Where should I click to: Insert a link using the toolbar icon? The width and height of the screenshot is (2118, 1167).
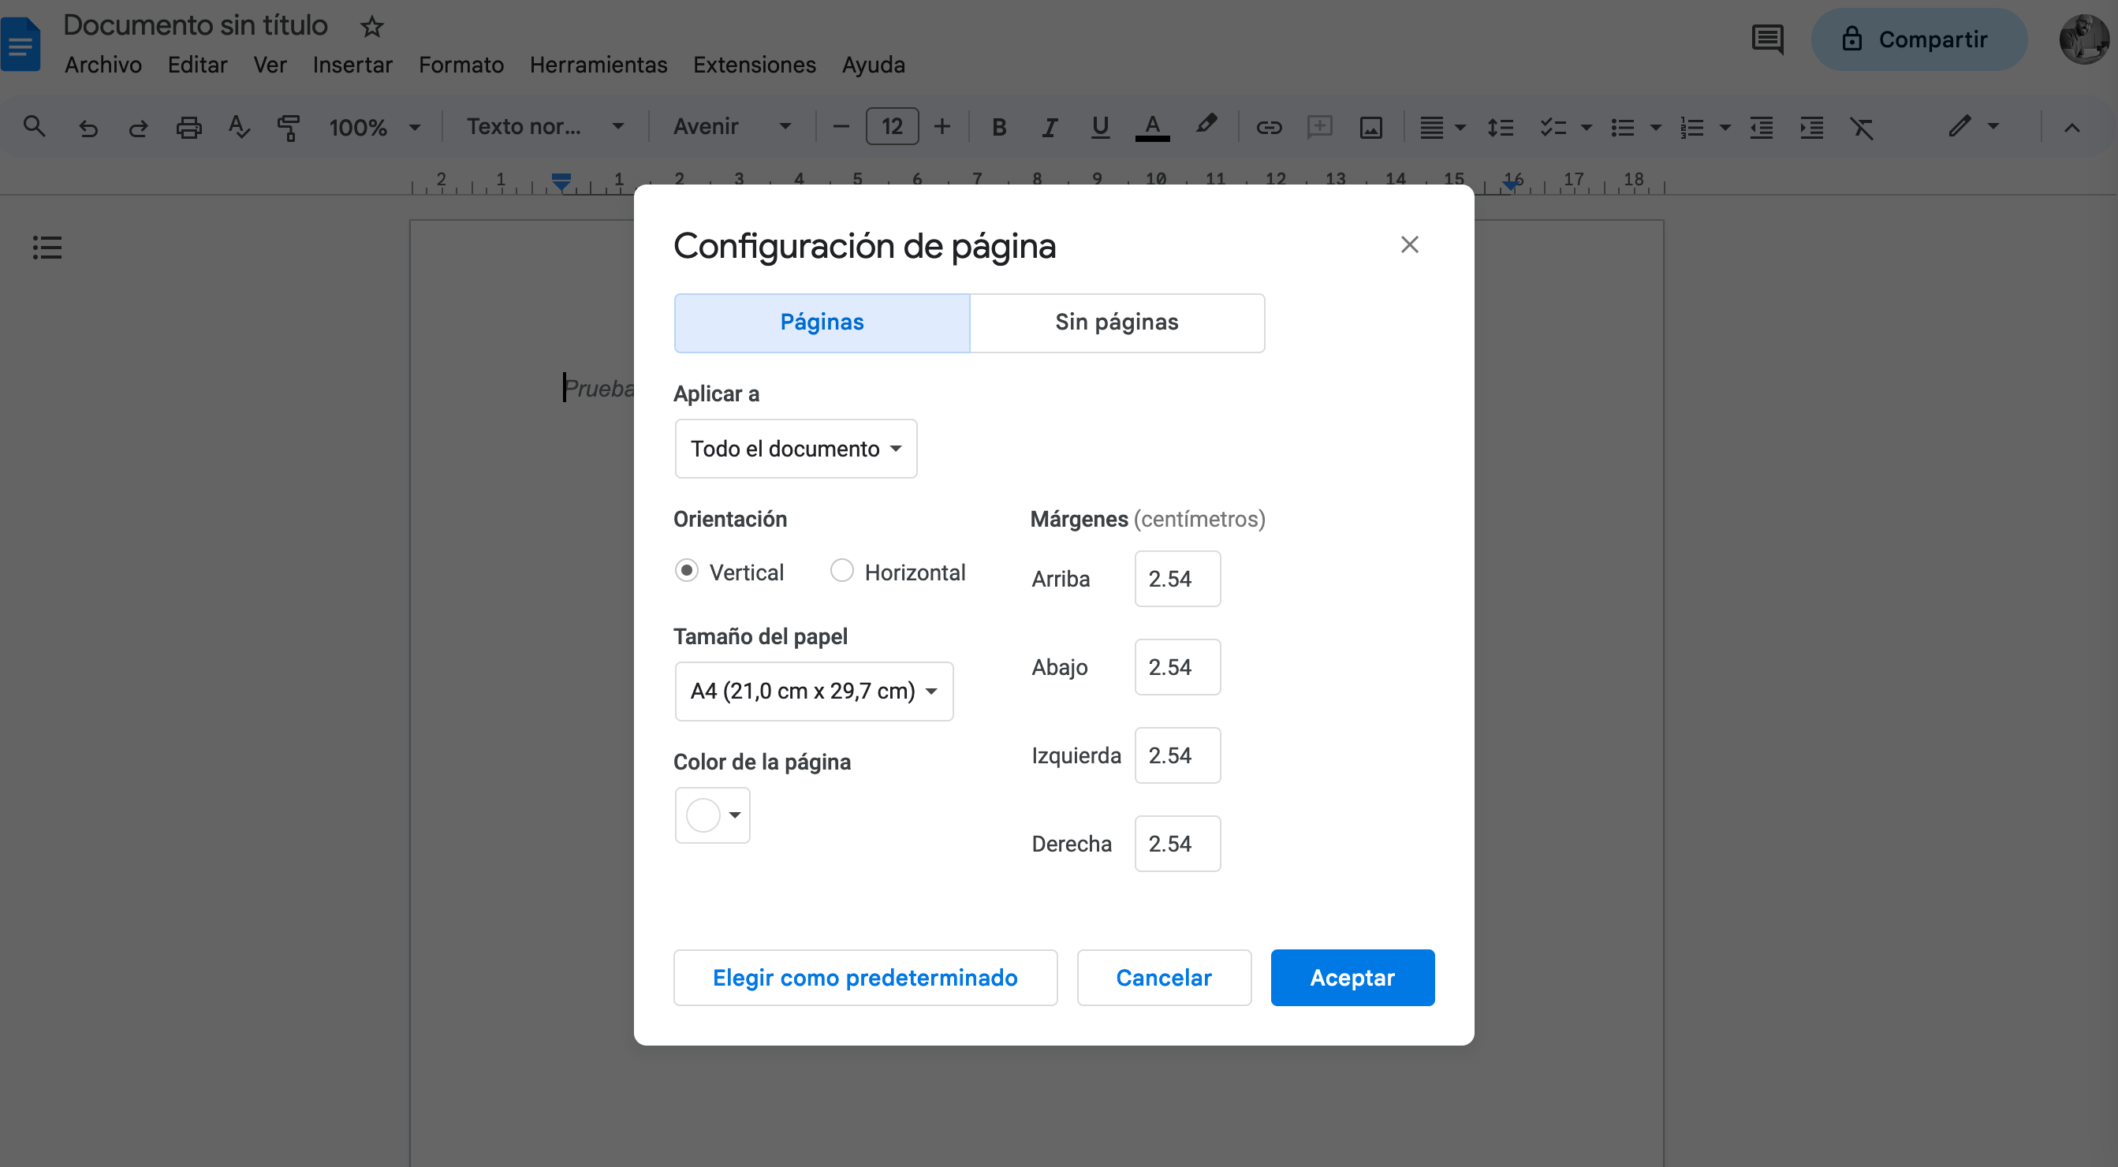coord(1269,127)
